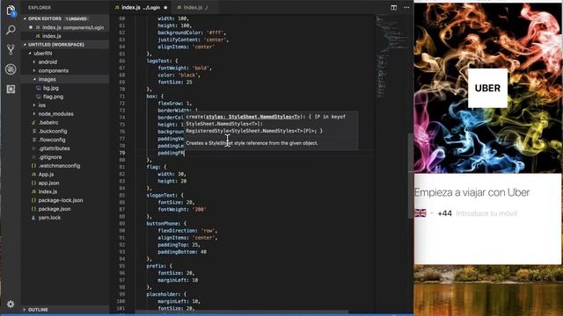The image size is (563, 316).
Task: Click 'Empieza a viajar con Uber' text
Action: point(472,192)
